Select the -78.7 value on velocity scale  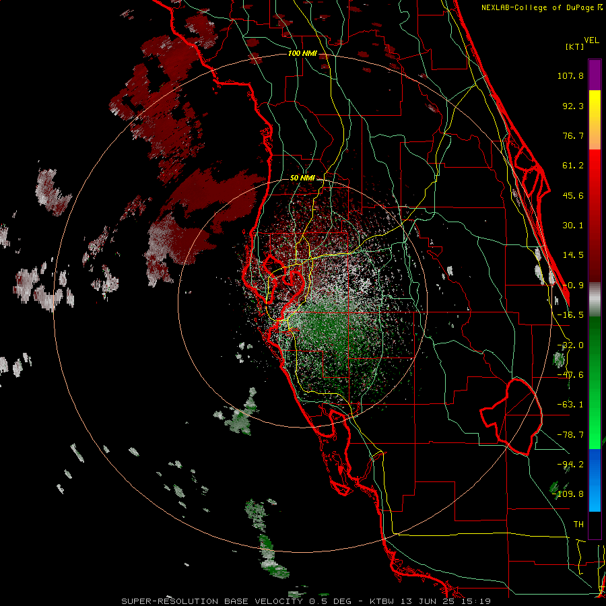click(x=570, y=435)
